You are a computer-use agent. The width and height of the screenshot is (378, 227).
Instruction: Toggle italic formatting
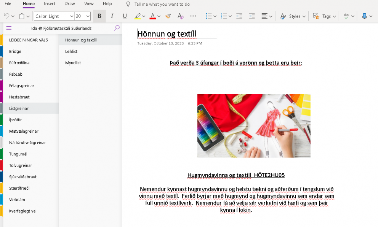[112, 16]
